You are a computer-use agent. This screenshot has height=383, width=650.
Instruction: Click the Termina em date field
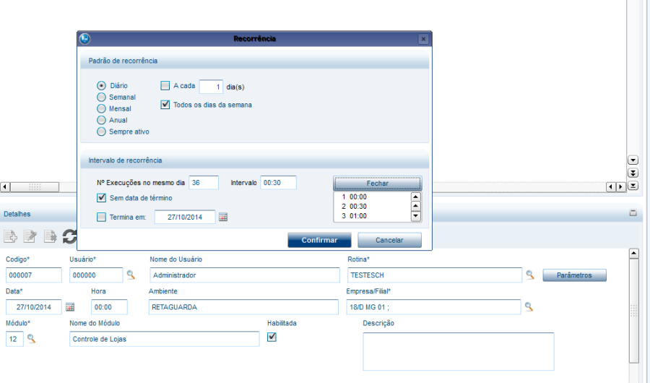click(x=185, y=217)
